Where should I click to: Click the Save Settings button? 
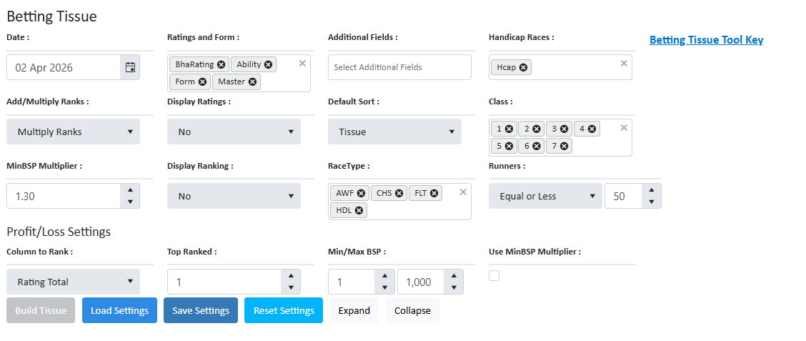pos(201,310)
